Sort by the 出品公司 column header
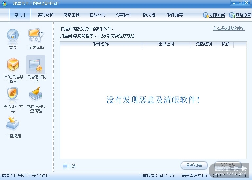This screenshot has width=252, height=180. 166,44
